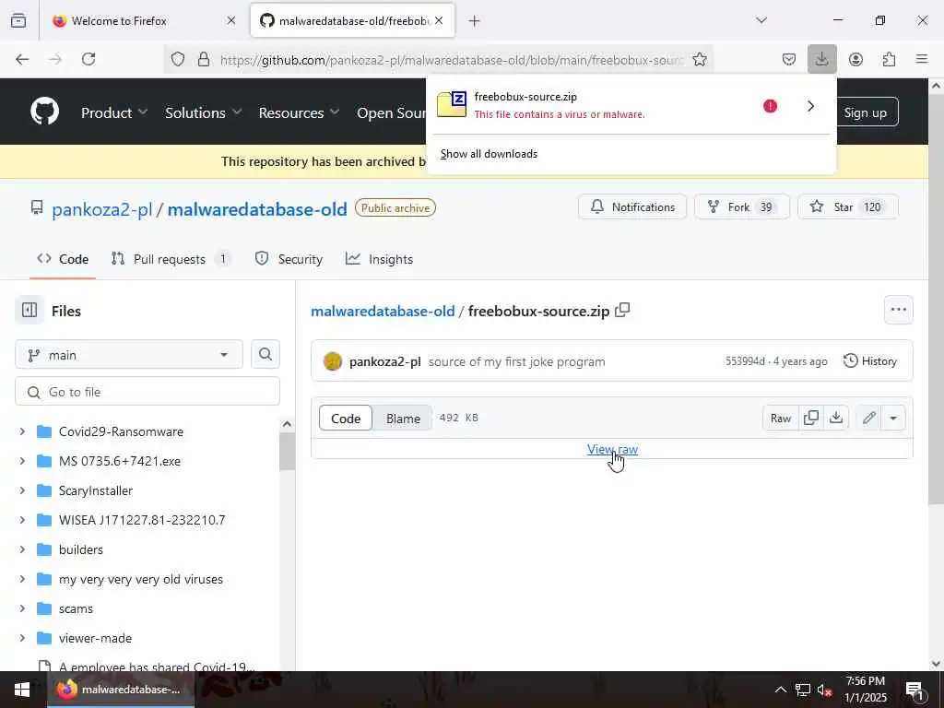Open the Firefox application menu
The height and width of the screenshot is (708, 944).
point(922,59)
